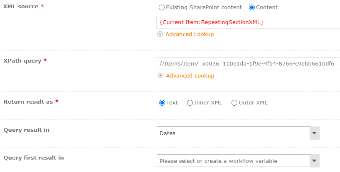Open the Dates variable combo box
The width and height of the screenshot is (340, 172).
coord(233,133)
